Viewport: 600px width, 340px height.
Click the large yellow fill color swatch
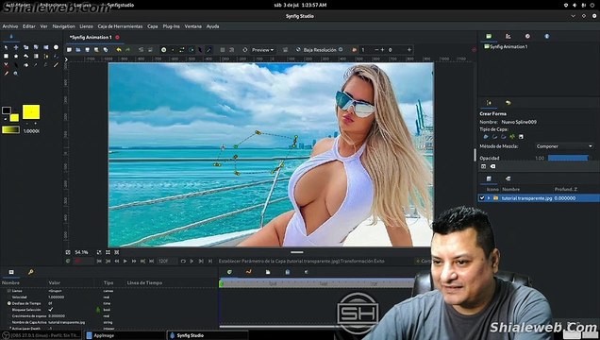tap(31, 111)
